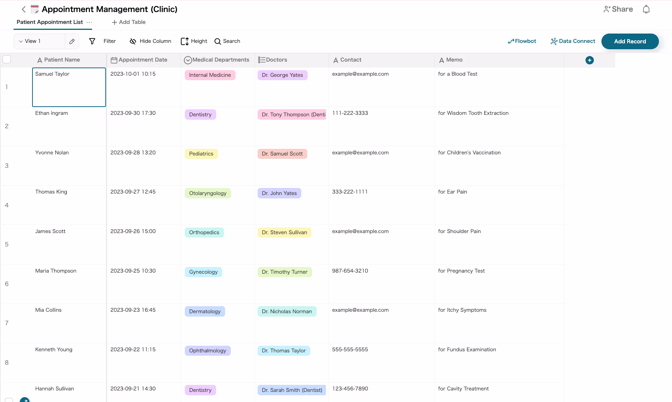Viewport: 672px width, 402px height.
Task: Adjust row Height setting
Action: click(194, 41)
